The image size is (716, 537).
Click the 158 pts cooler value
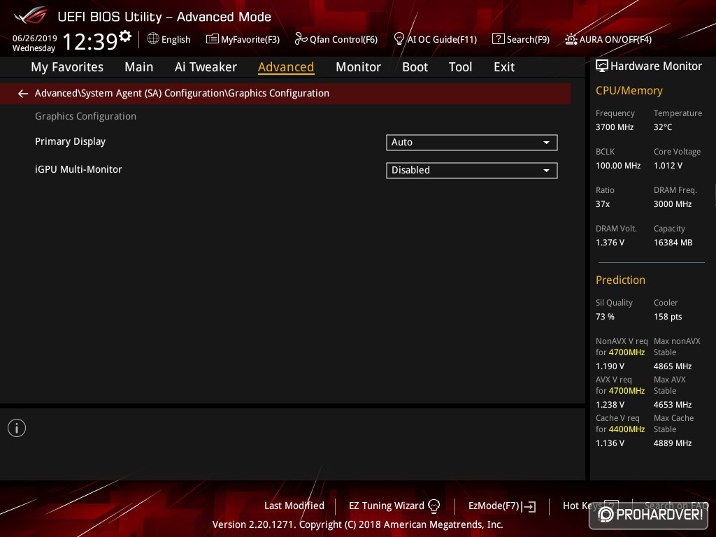668,317
